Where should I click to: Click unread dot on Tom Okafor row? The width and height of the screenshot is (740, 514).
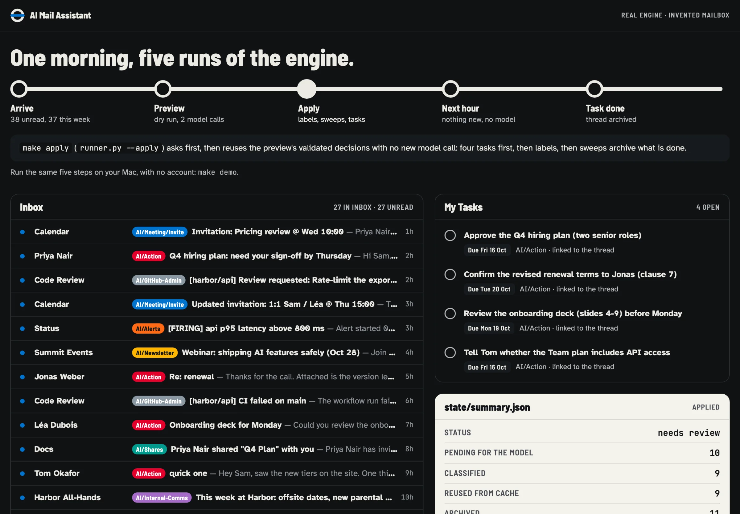[22, 473]
